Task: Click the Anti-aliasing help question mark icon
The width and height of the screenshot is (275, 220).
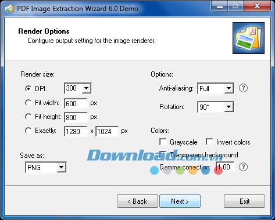Action: [243, 88]
